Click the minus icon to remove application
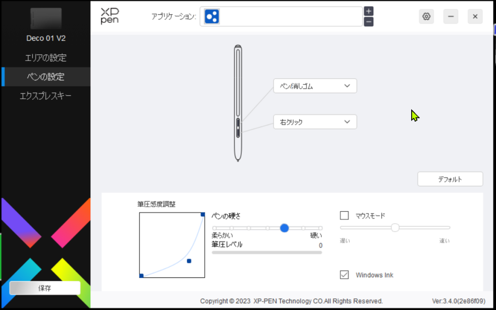Screen dimensions: 496x310 (369, 22)
